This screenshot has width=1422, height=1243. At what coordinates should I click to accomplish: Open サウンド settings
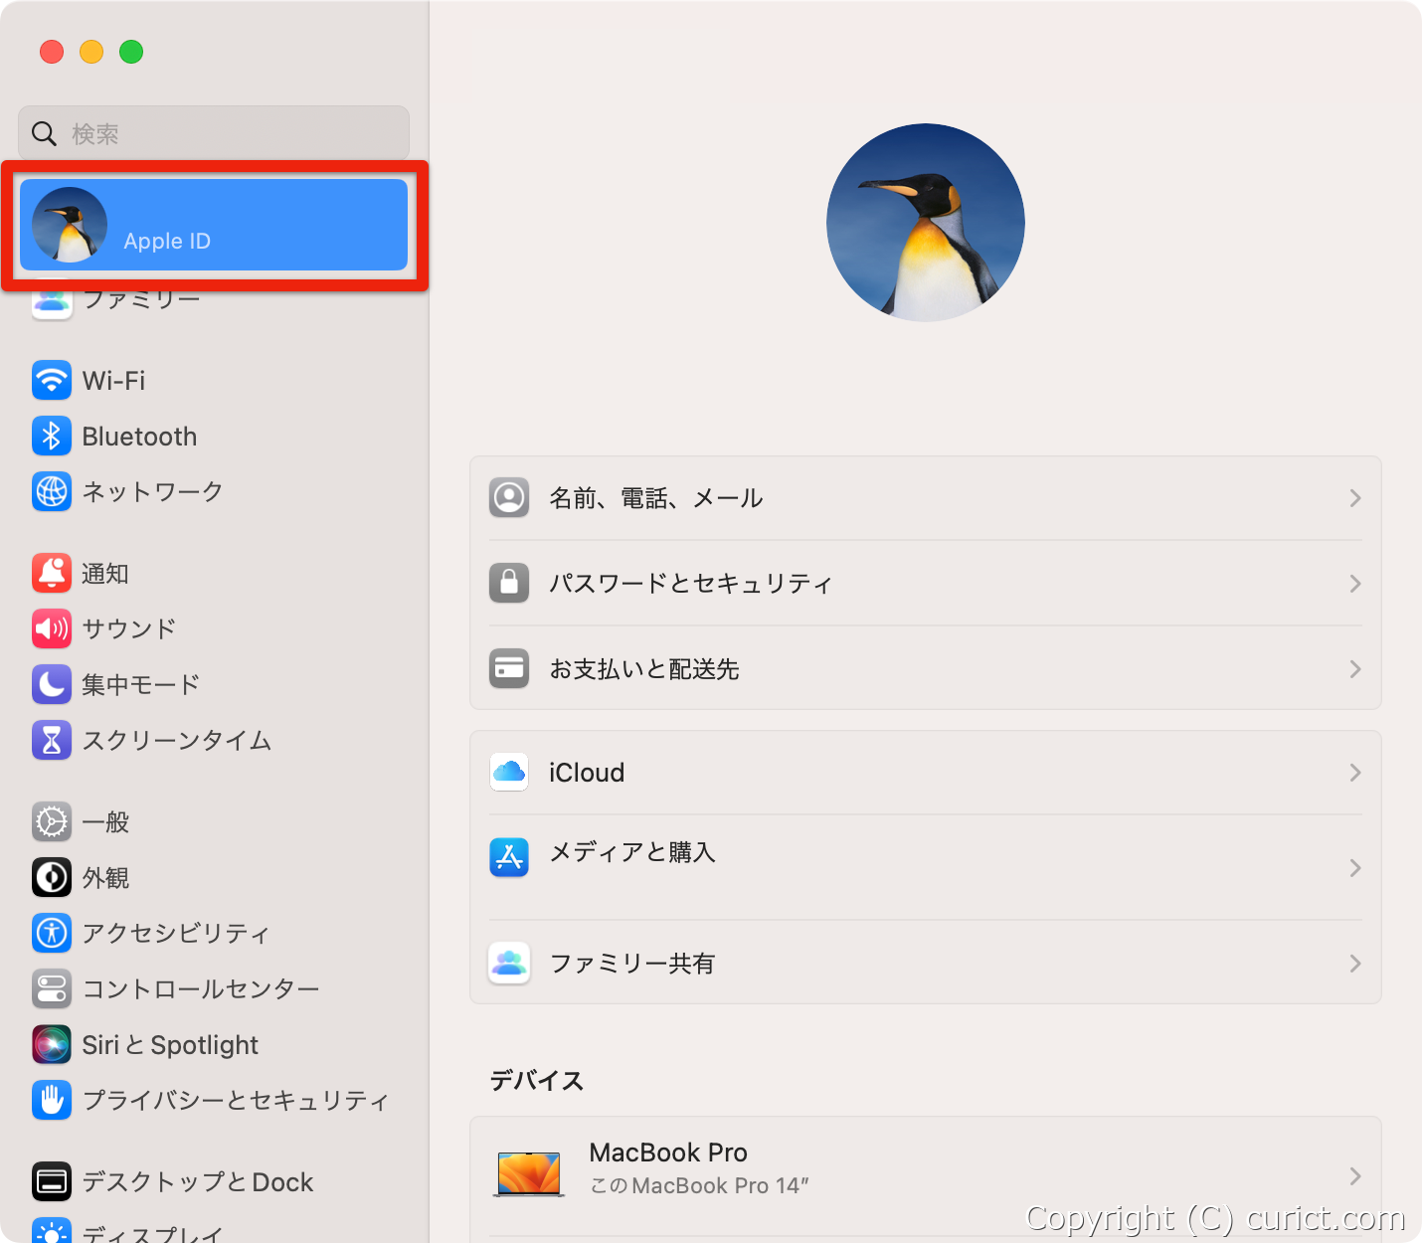pyautogui.click(x=129, y=628)
